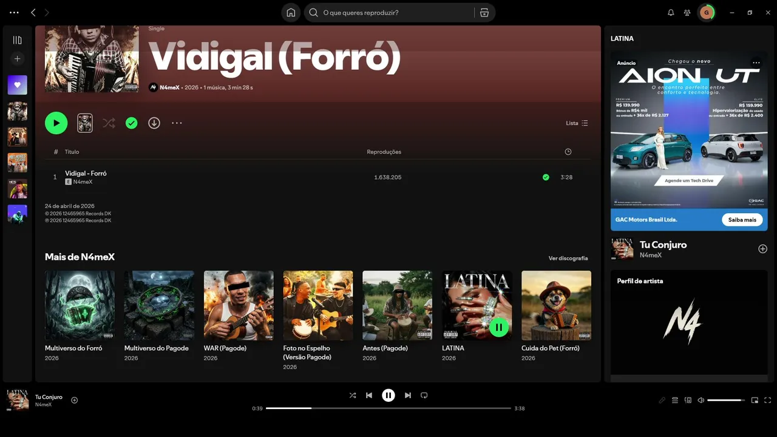Open 'Foto no Espelho (Versão Pagode)'
The width and height of the screenshot is (777, 437).
318,322
